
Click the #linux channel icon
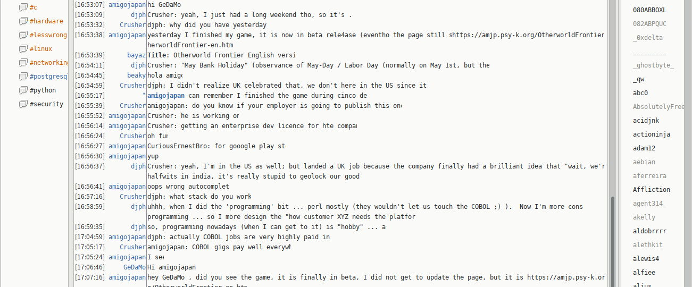[x=23, y=49]
